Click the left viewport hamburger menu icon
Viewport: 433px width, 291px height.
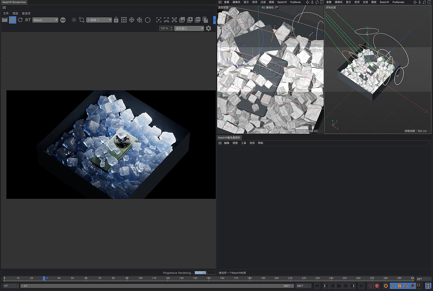tap(220, 2)
